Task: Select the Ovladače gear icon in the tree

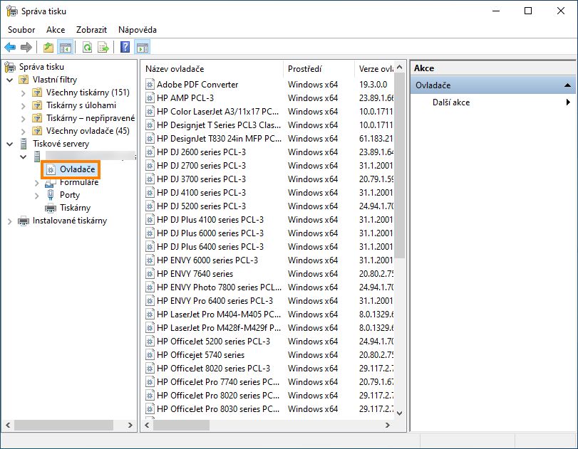Action: [x=50, y=169]
